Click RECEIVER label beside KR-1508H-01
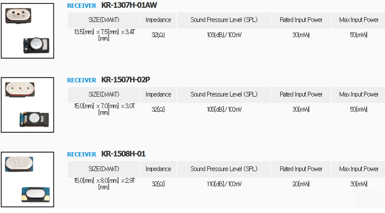This screenshot has height=213, width=385. tap(82, 154)
